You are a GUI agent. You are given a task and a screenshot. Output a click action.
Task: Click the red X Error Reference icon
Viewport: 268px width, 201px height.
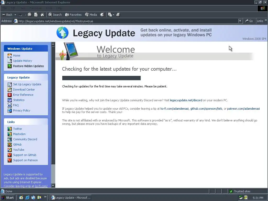10,95
